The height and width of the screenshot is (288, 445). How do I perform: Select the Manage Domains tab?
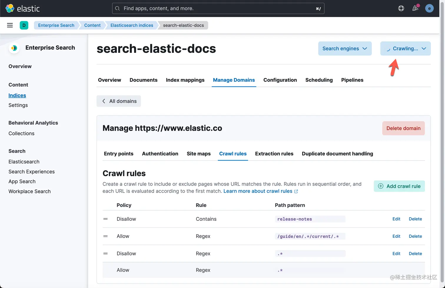click(x=234, y=80)
